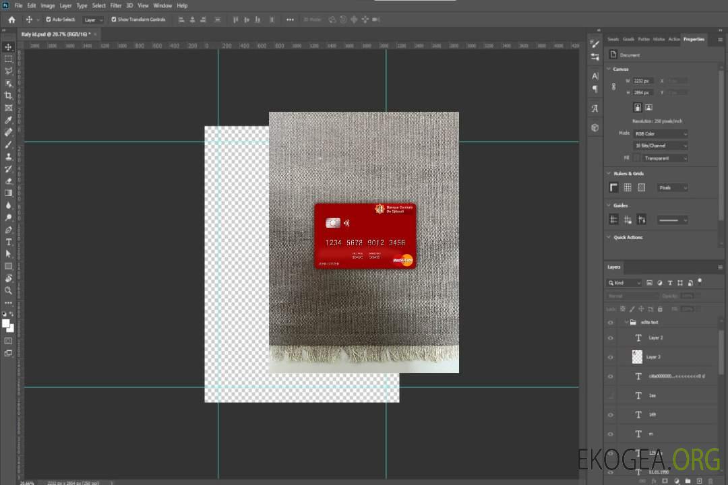Toggle Show Transform Controls checkbox
The image size is (728, 485).
114,20
